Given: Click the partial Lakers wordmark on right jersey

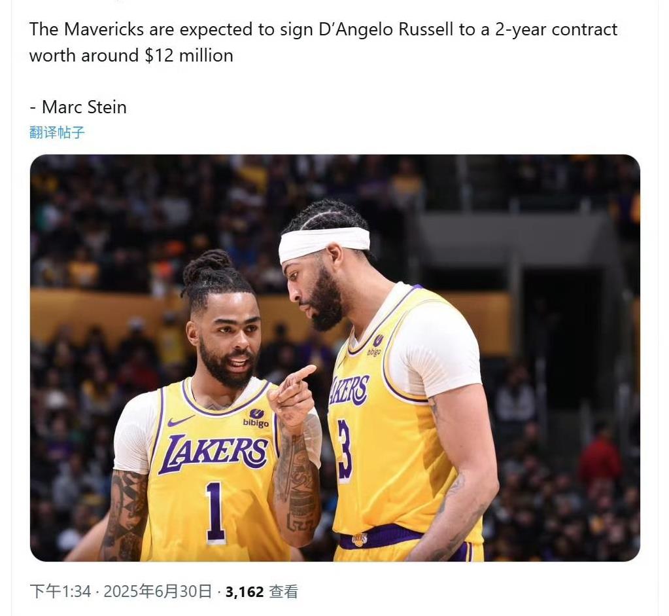Looking at the screenshot, I should tap(348, 390).
